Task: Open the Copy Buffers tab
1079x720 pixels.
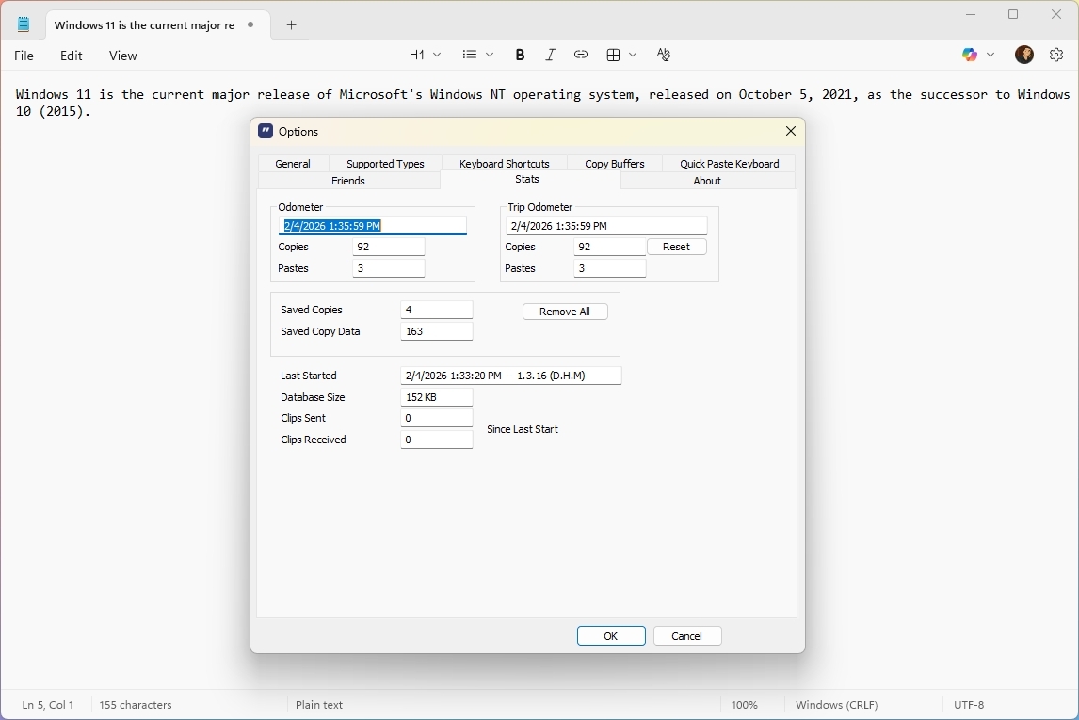Action: [614, 164]
